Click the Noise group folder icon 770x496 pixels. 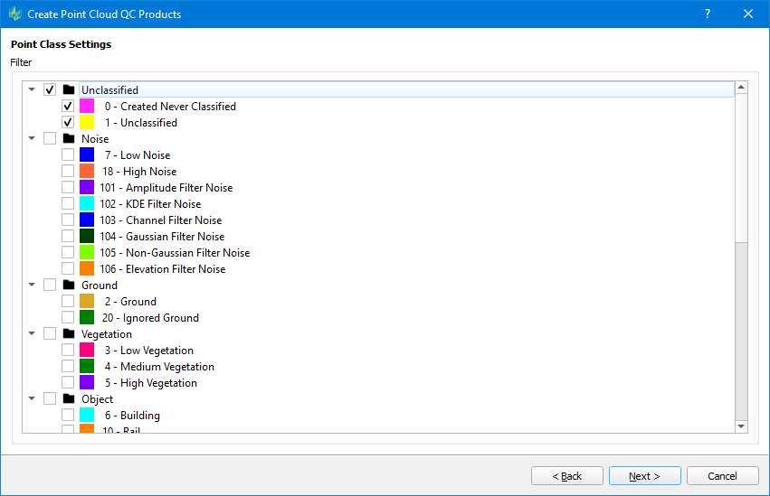[69, 139]
